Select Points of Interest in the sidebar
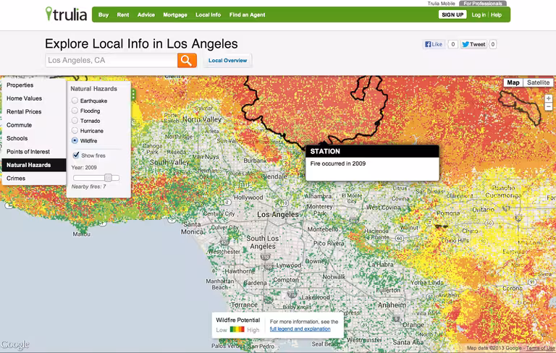This screenshot has width=556, height=353. (x=34, y=152)
